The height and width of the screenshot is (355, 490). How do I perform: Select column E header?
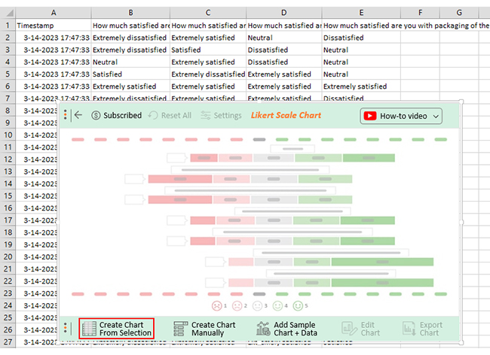pos(361,13)
